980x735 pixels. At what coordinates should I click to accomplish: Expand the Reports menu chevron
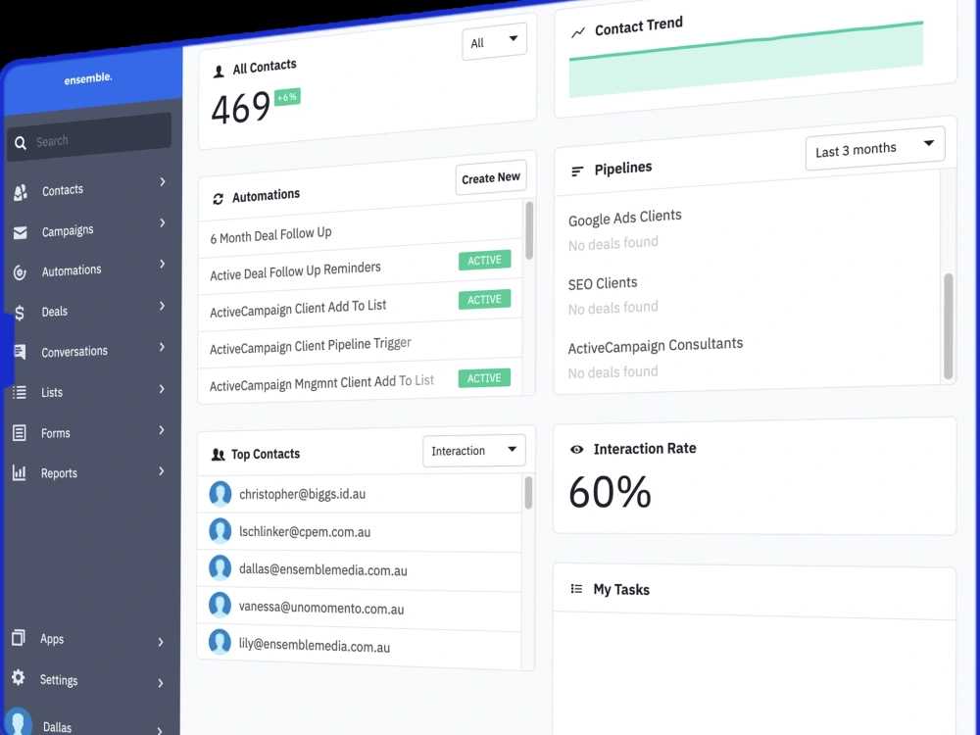162,471
